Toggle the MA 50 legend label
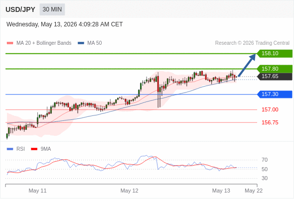The image size is (294, 199). tap(95, 43)
